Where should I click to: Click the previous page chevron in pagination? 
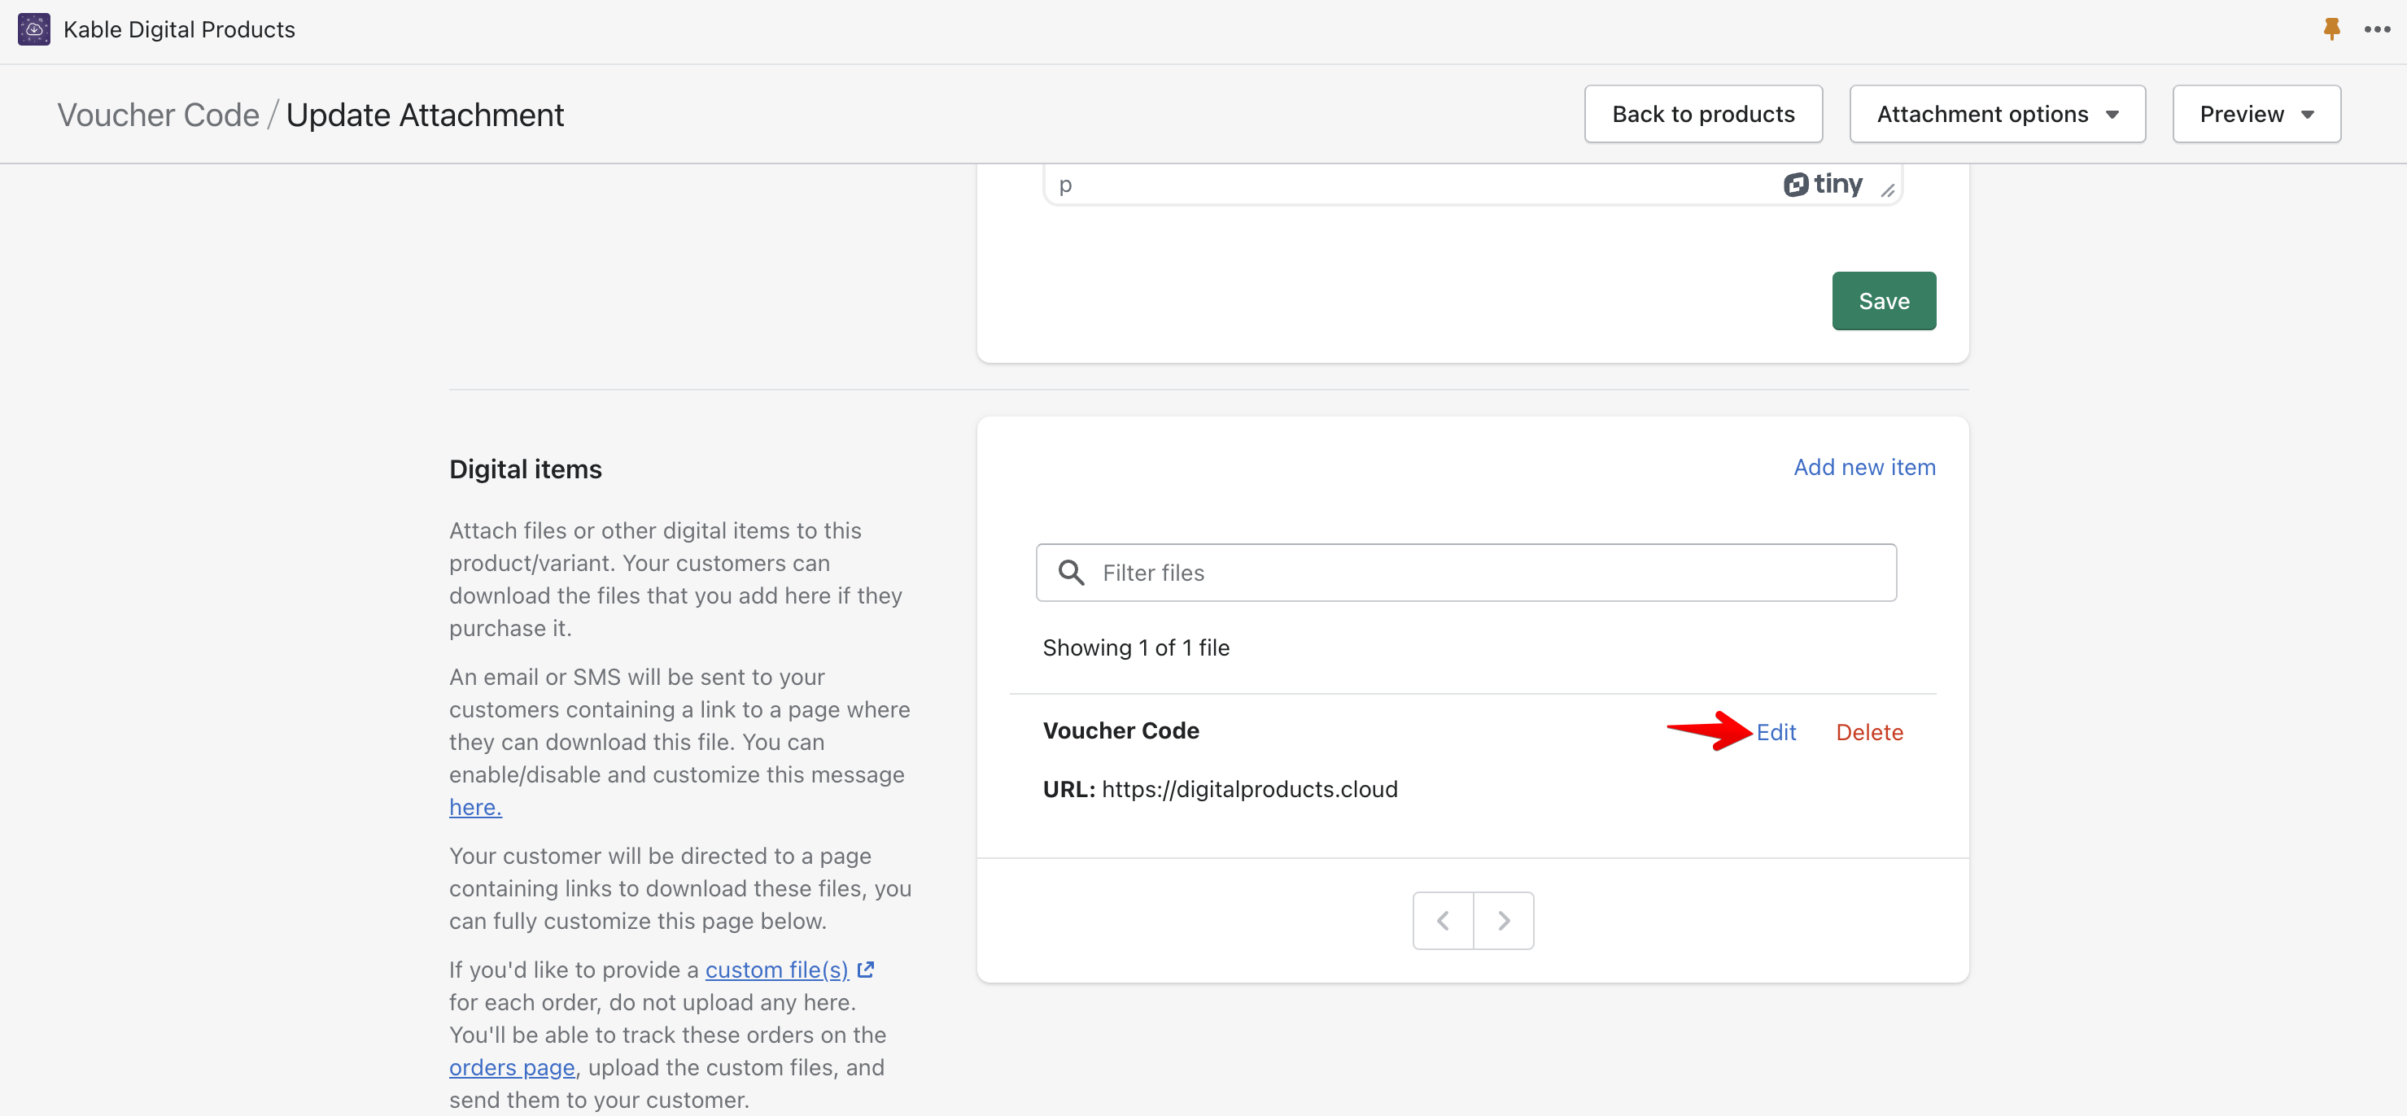click(x=1442, y=920)
